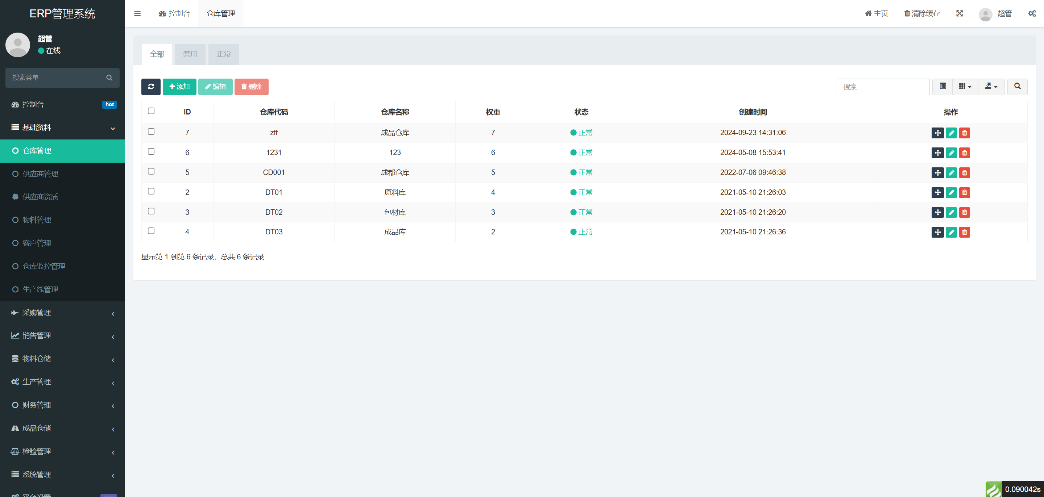
Task: Click the refresh table icon button
Action: click(151, 87)
